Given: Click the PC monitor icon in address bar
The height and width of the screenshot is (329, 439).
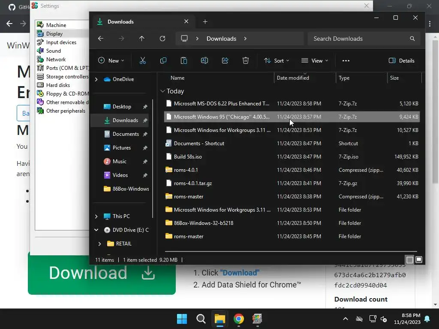Looking at the screenshot, I should (x=184, y=39).
